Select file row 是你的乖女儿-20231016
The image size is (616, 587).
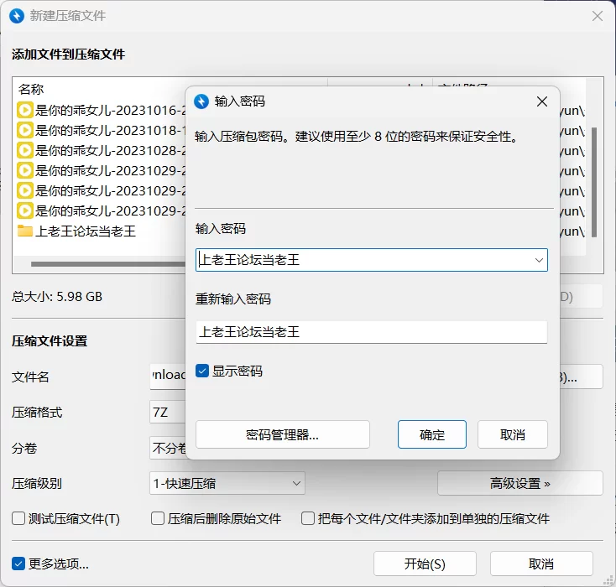101,111
